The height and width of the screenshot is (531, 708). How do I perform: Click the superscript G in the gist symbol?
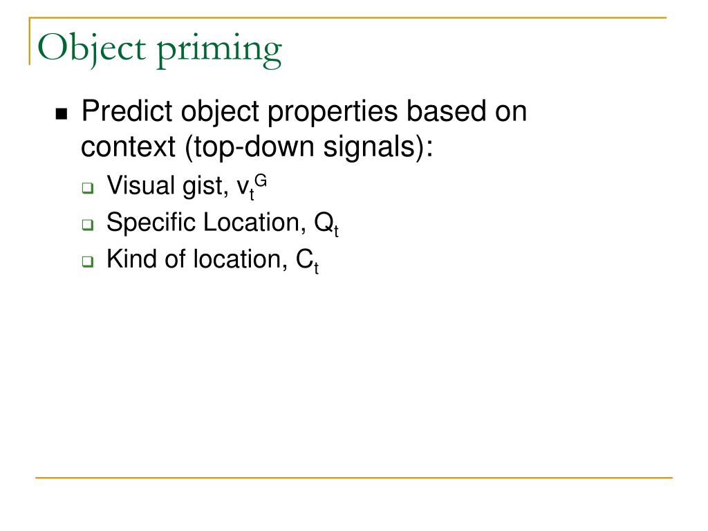[x=261, y=182]
